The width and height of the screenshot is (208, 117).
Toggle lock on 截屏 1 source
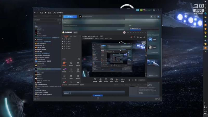coord(64,46)
